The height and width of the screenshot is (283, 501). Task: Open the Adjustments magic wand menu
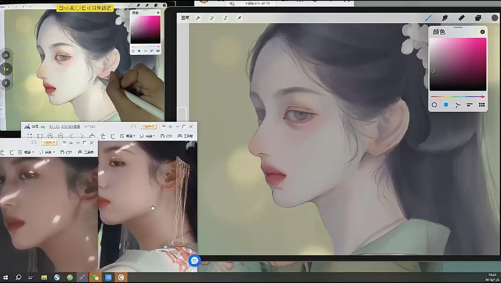click(x=212, y=18)
